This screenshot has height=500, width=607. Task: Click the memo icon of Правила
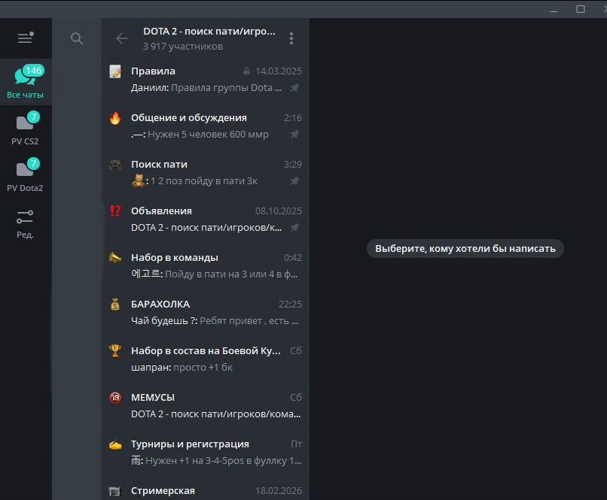[115, 71]
